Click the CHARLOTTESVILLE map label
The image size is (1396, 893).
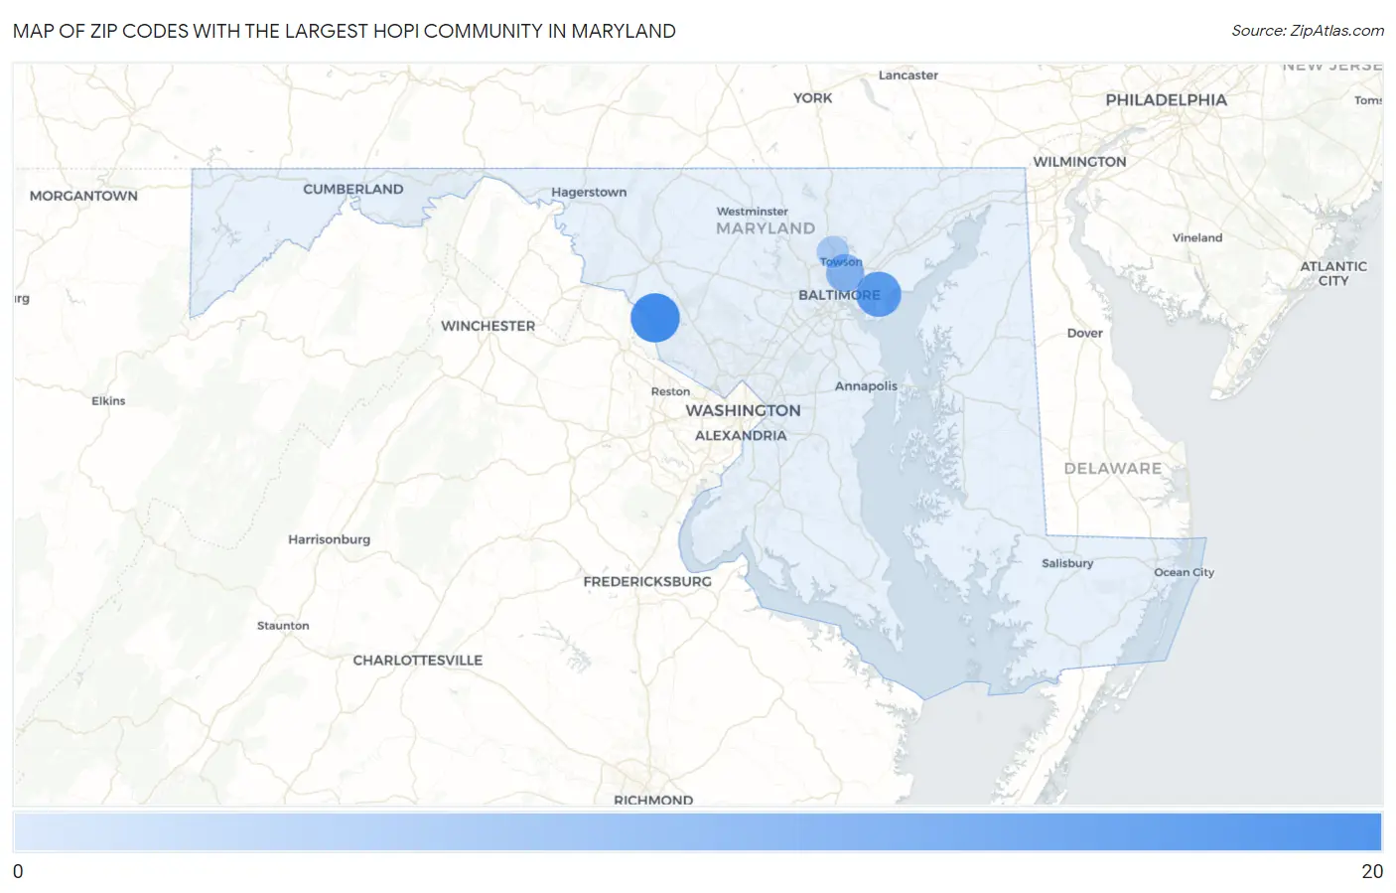point(417,661)
